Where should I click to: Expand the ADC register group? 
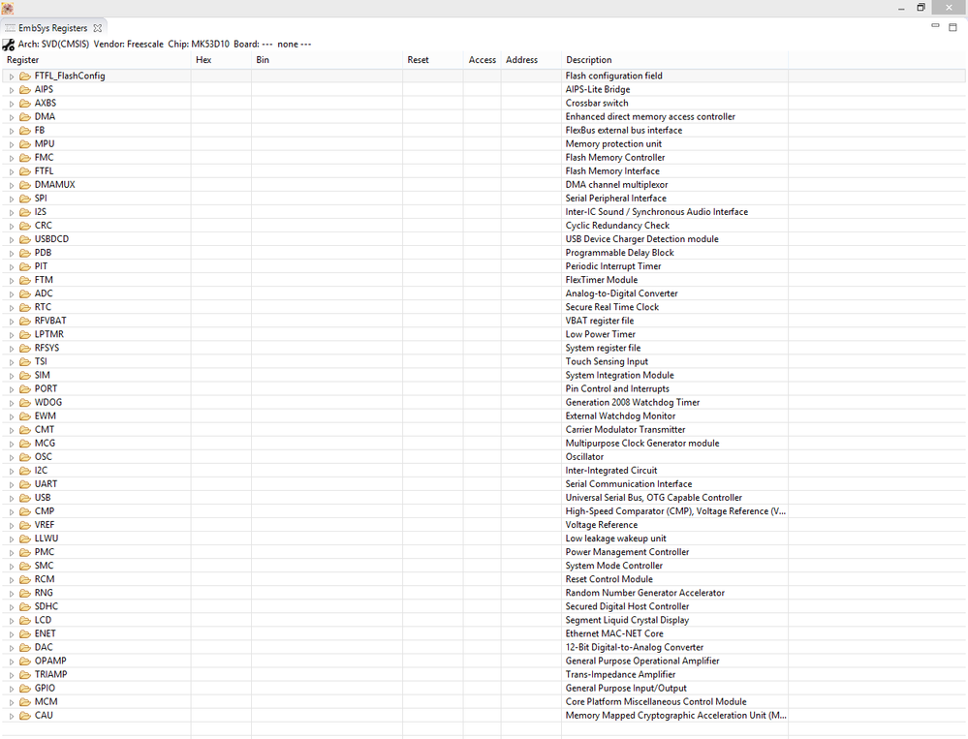coord(11,294)
